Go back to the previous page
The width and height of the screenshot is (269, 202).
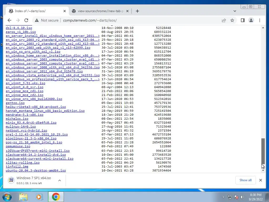coord(9,20)
